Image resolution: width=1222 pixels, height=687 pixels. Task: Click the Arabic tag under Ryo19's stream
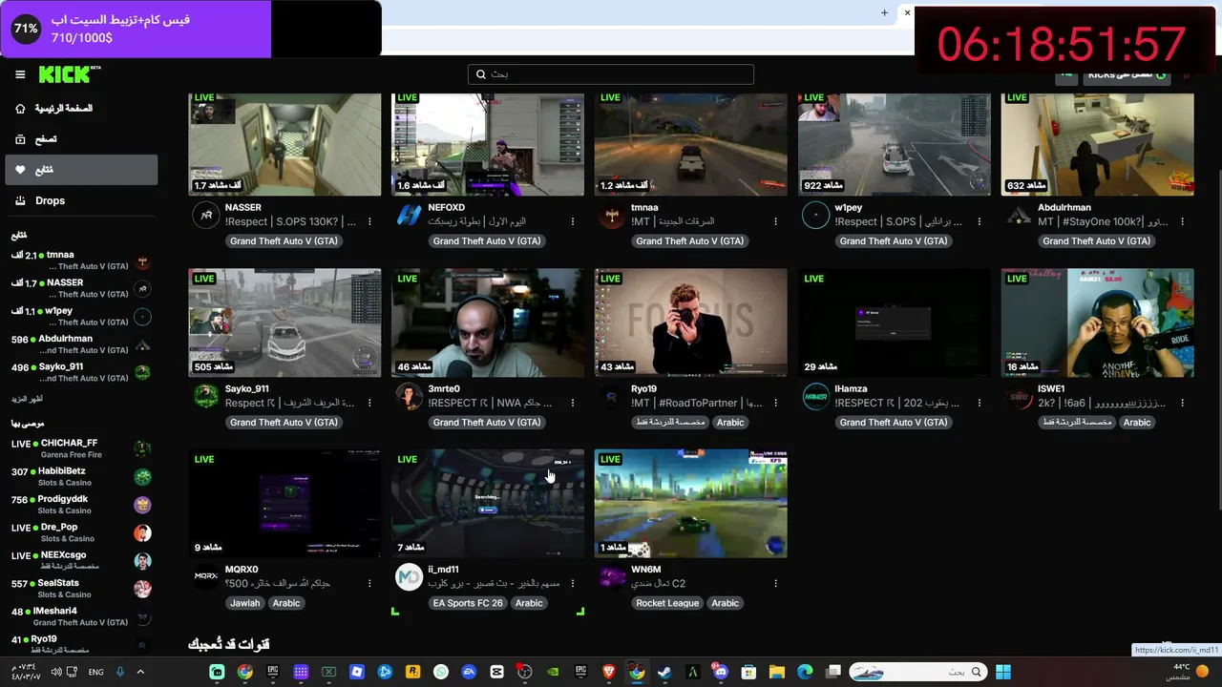pos(730,422)
